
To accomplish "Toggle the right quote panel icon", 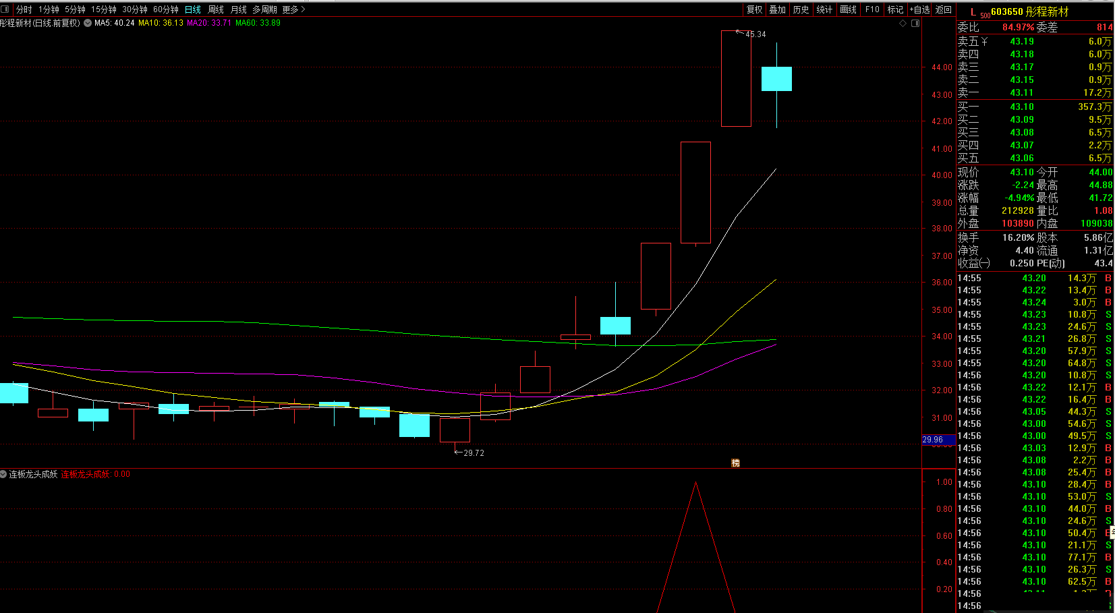I will click(x=915, y=23).
